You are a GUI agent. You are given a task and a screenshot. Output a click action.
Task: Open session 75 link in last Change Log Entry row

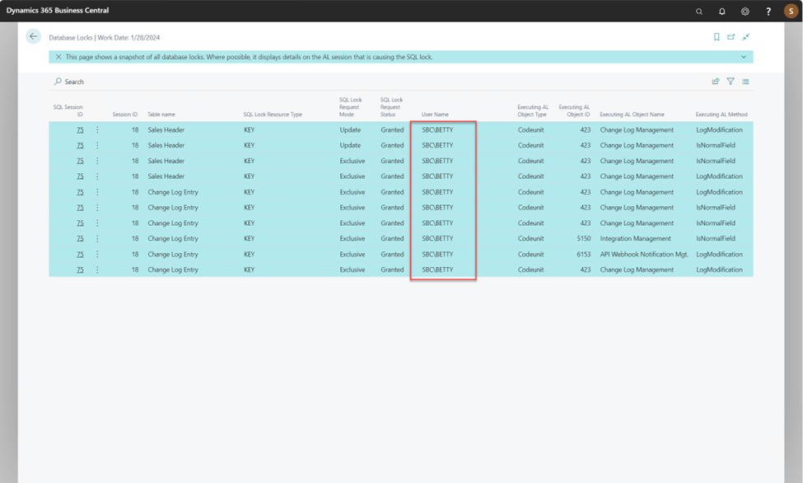pyautogui.click(x=80, y=270)
